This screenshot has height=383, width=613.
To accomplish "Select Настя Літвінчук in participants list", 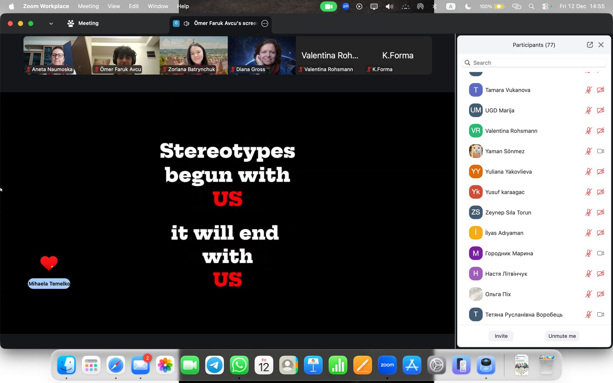I will point(534,274).
